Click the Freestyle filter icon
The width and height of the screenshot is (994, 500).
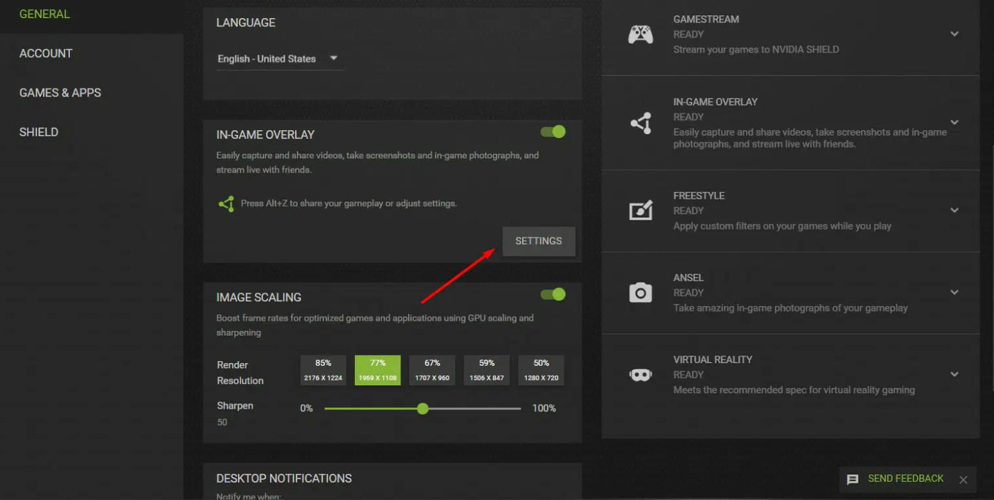pyautogui.click(x=640, y=211)
